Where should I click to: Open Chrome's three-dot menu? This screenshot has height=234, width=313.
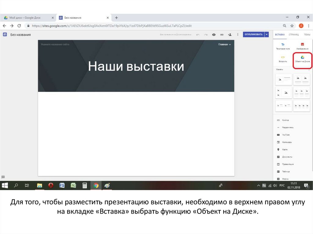click(x=309, y=26)
